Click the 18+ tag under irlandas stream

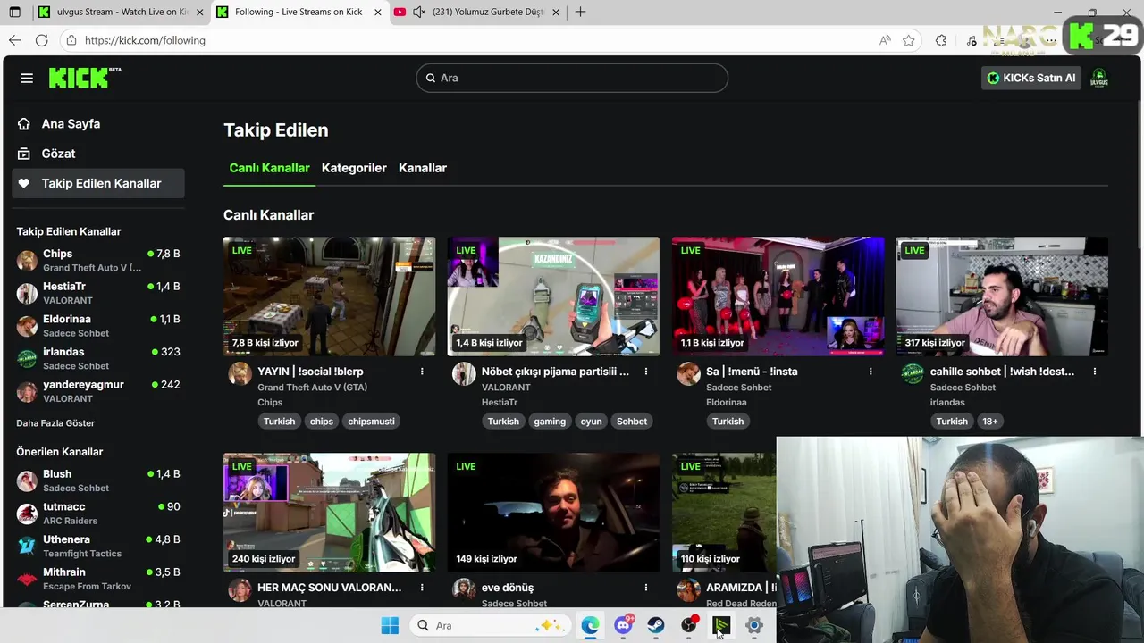(990, 422)
